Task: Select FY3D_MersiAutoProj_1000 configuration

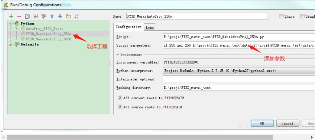Action: click(48, 39)
